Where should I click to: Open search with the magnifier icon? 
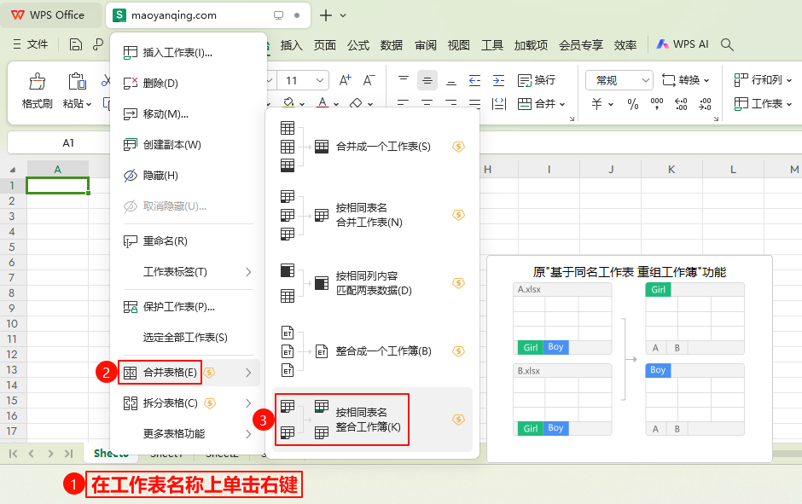[x=727, y=44]
